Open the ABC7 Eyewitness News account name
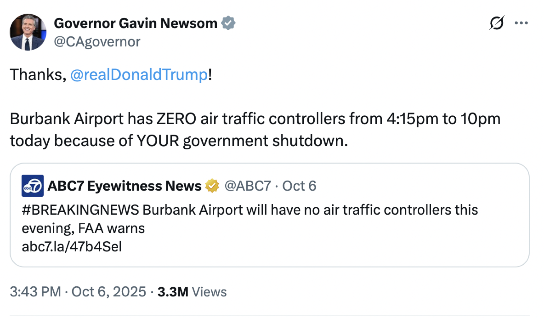This screenshot has height=318, width=544. click(124, 186)
